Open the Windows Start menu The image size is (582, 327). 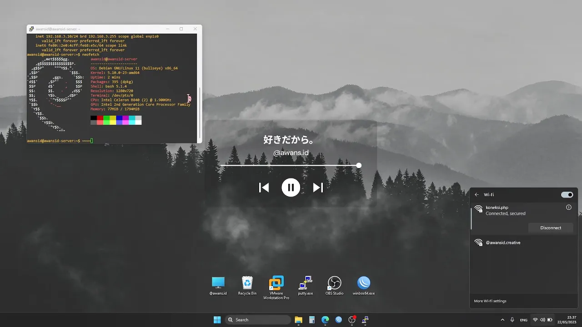(217, 320)
